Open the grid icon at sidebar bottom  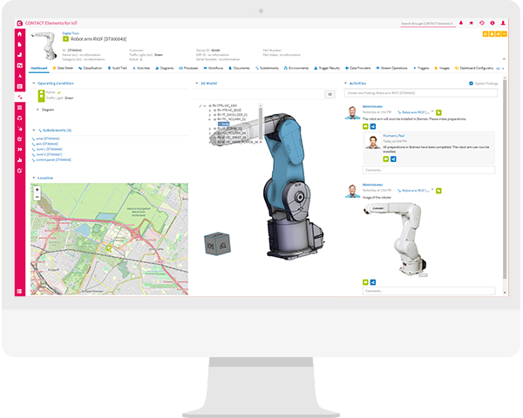point(20,292)
